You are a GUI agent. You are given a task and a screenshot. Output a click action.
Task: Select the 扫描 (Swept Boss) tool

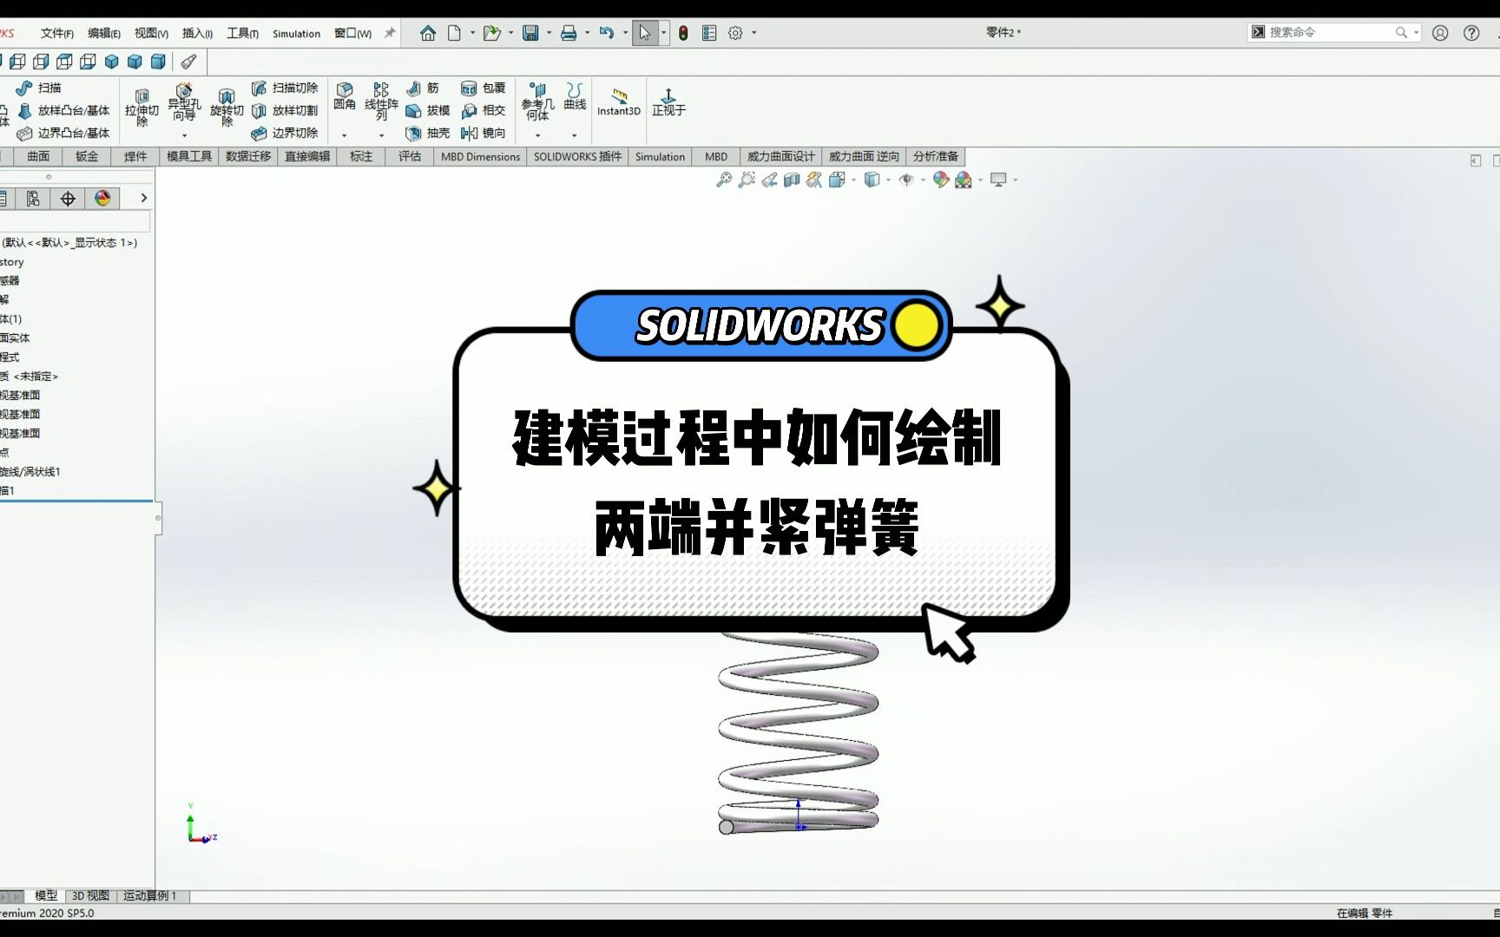[38, 87]
